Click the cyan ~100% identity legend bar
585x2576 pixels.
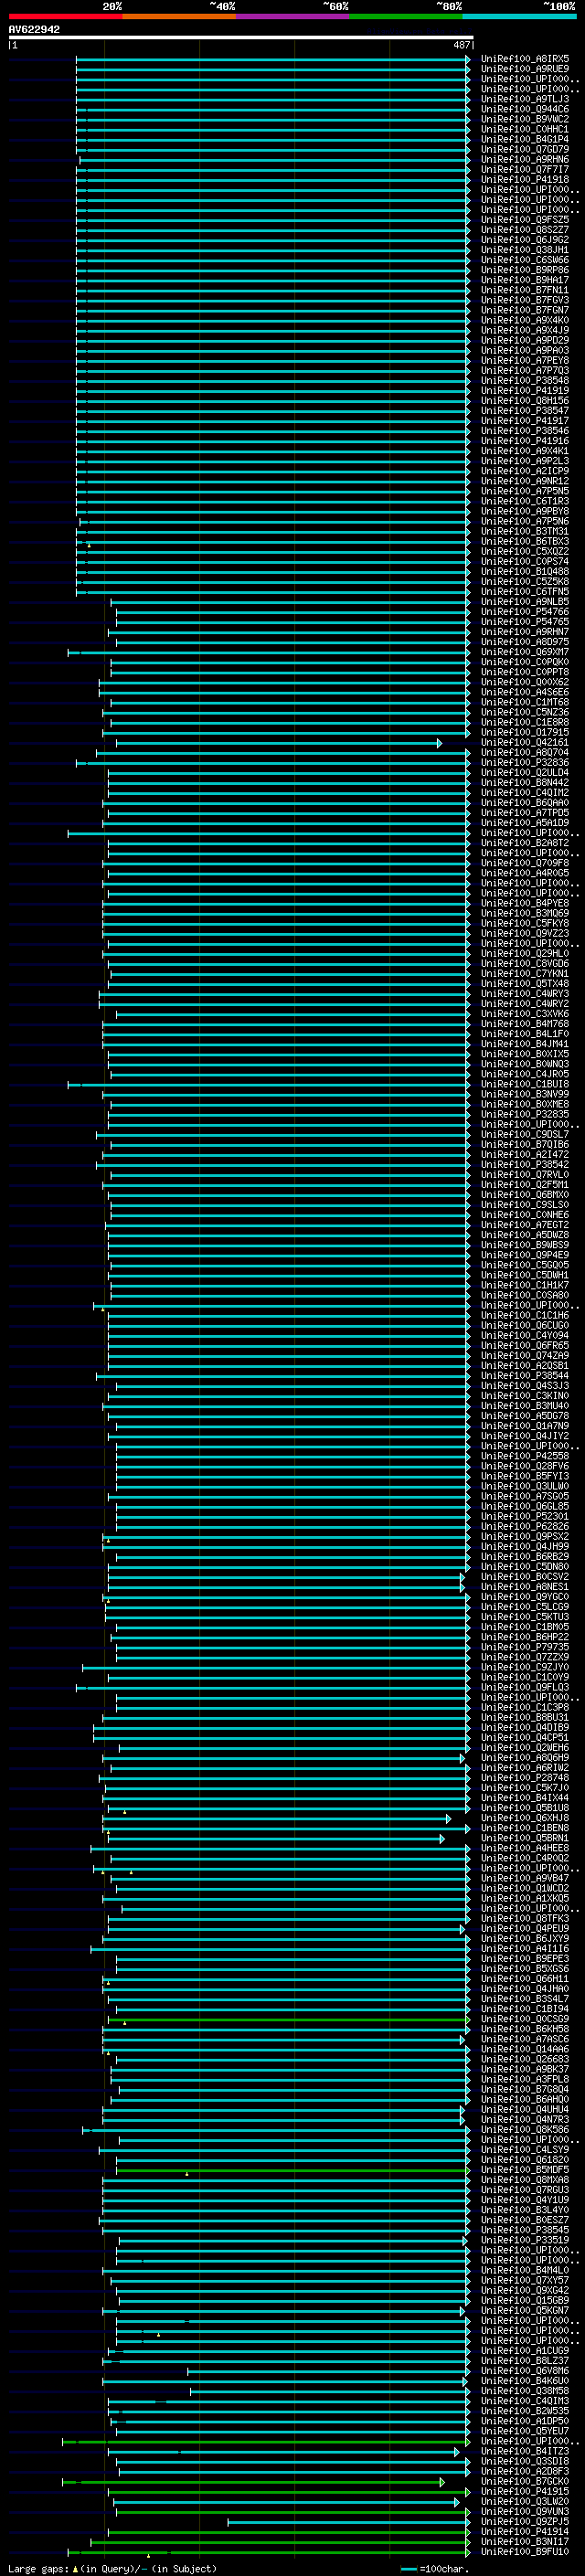(519, 16)
